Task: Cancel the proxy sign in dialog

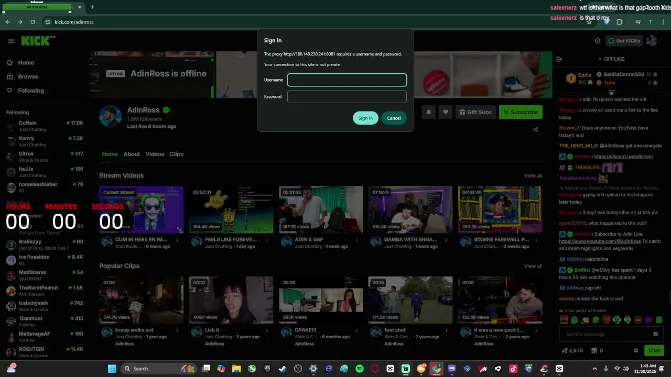Action: [394, 118]
